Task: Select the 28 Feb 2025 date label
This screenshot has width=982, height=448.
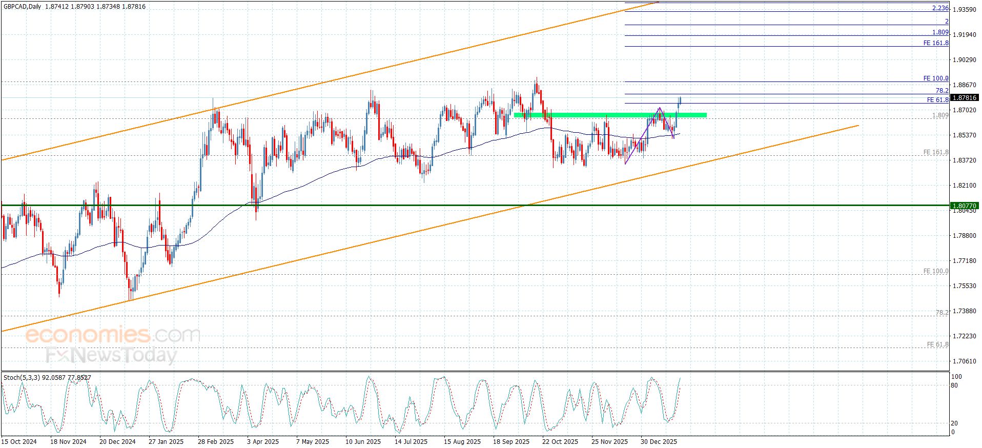Action: tap(215, 441)
